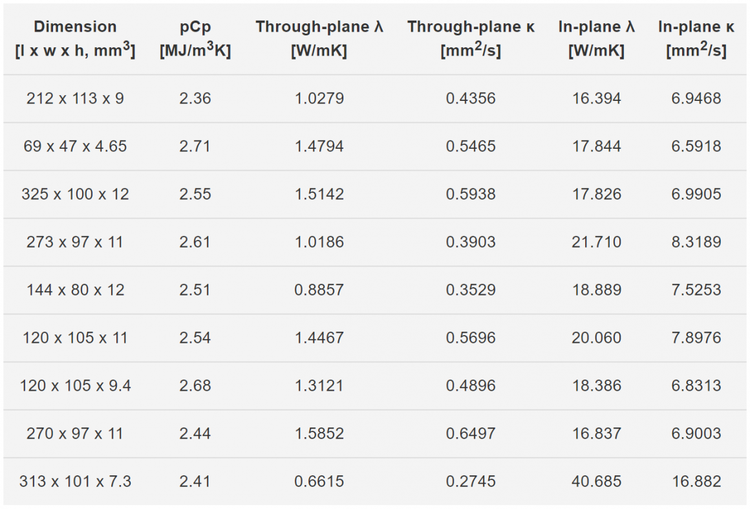
Task: Click the 313 x 101 x 7.3 cell
Action: tap(75, 481)
